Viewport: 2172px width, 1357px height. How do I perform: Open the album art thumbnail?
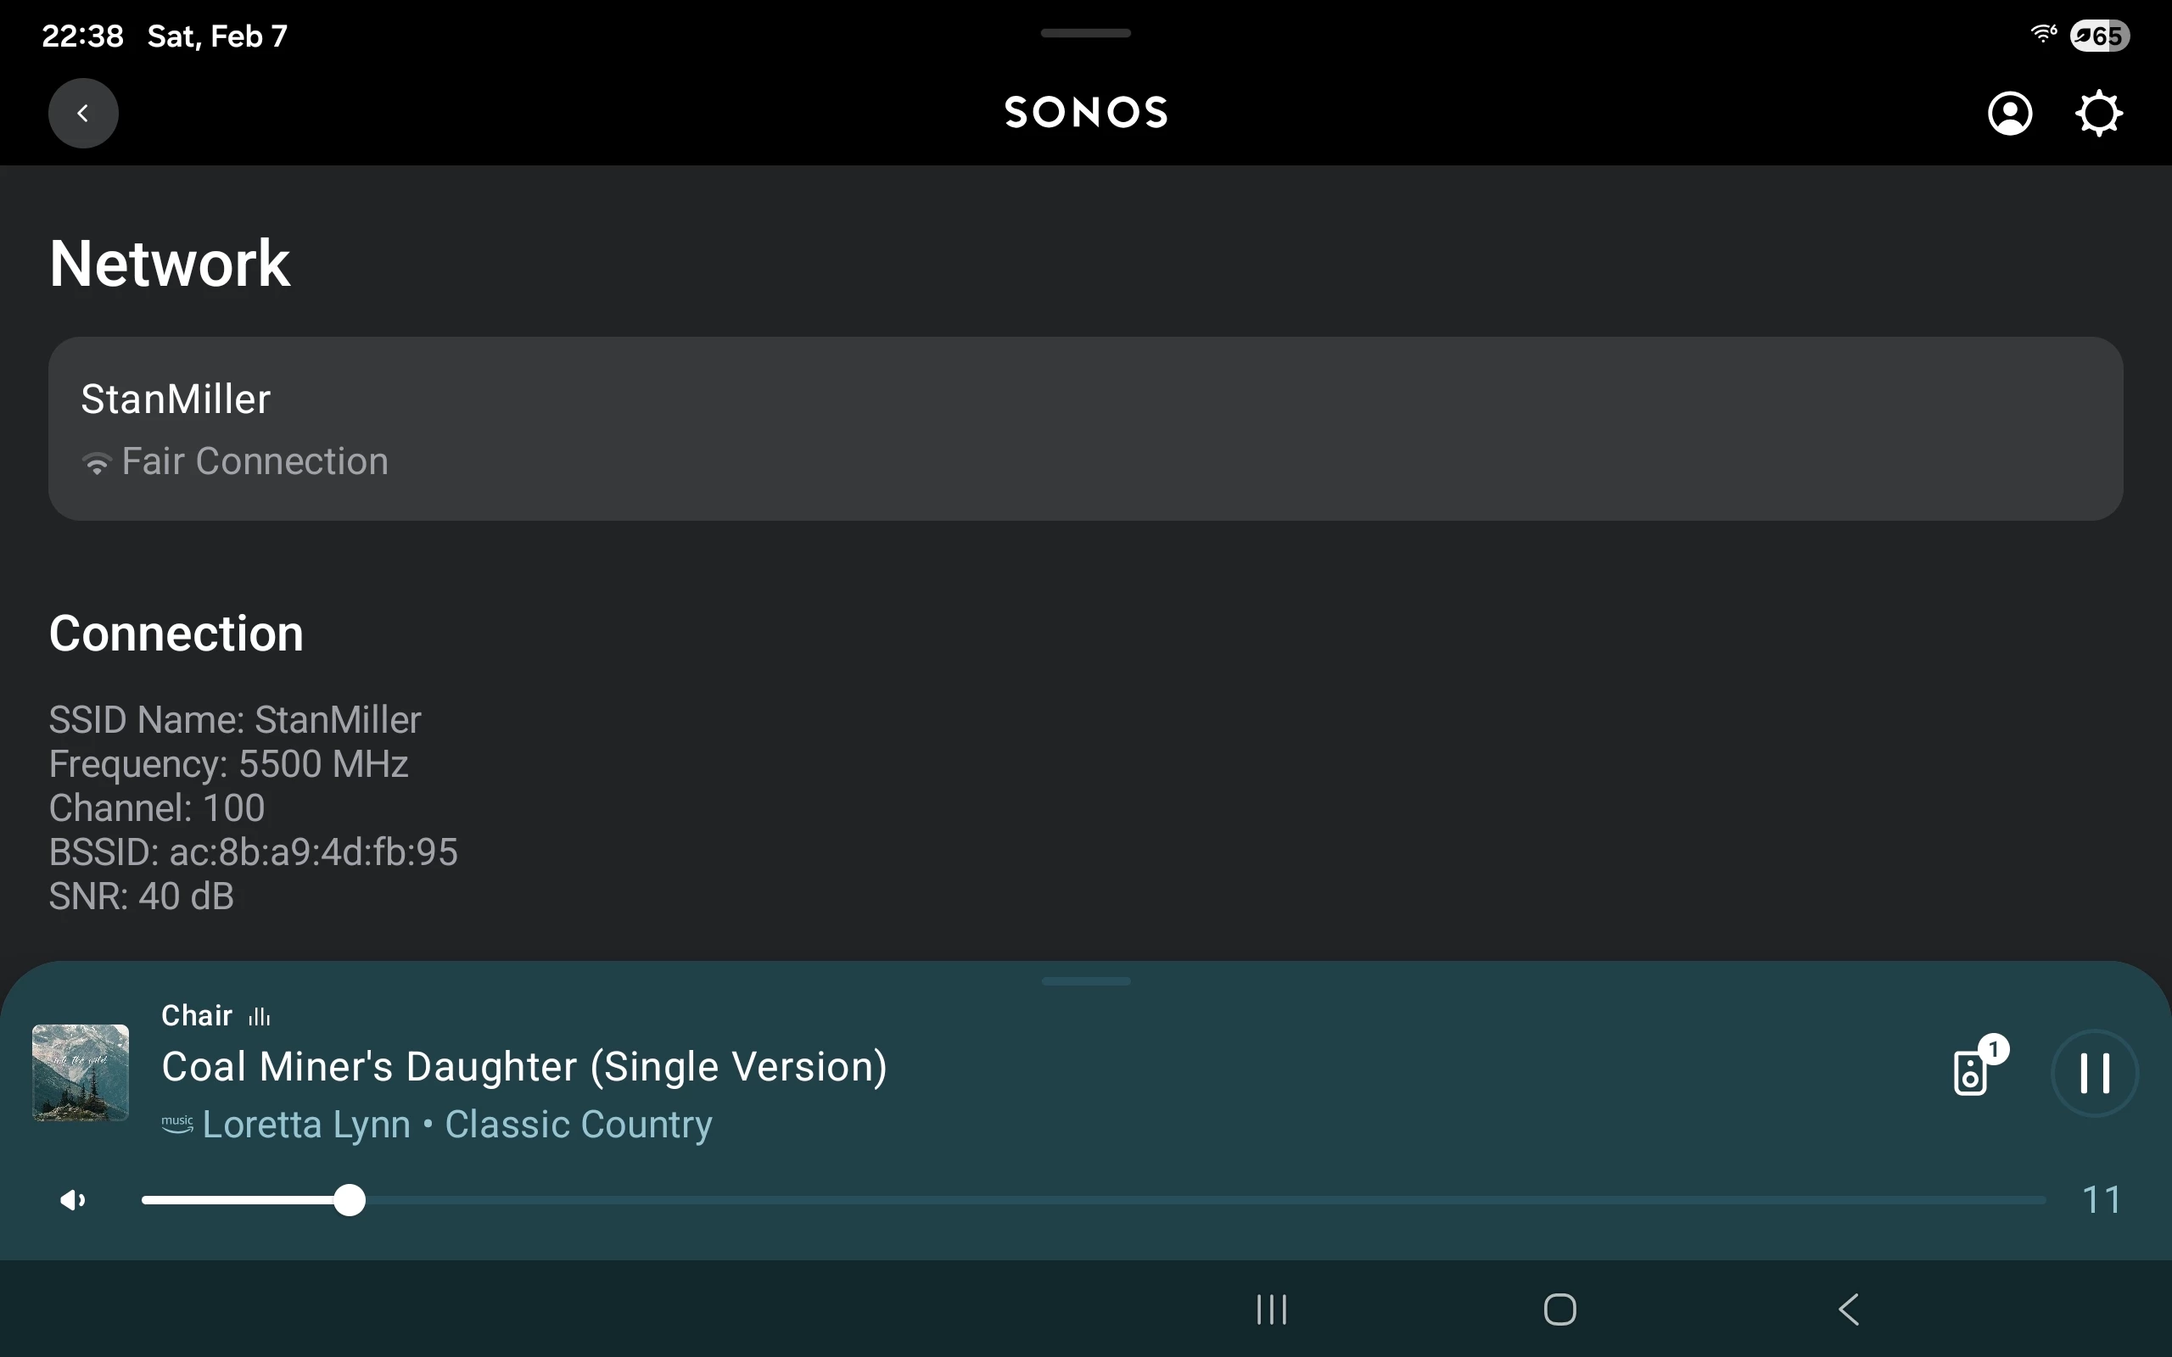coord(81,1073)
